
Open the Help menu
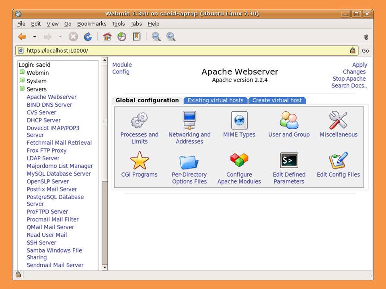(x=153, y=24)
